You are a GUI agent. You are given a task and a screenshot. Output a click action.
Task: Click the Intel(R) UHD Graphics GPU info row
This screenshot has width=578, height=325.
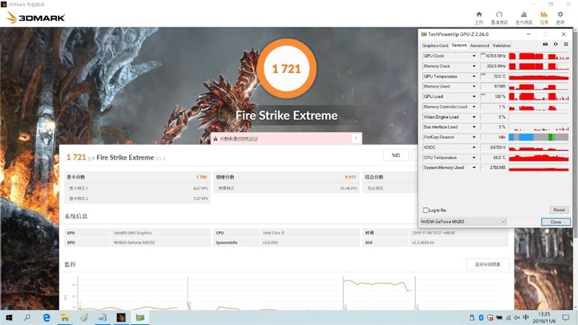tap(137, 233)
